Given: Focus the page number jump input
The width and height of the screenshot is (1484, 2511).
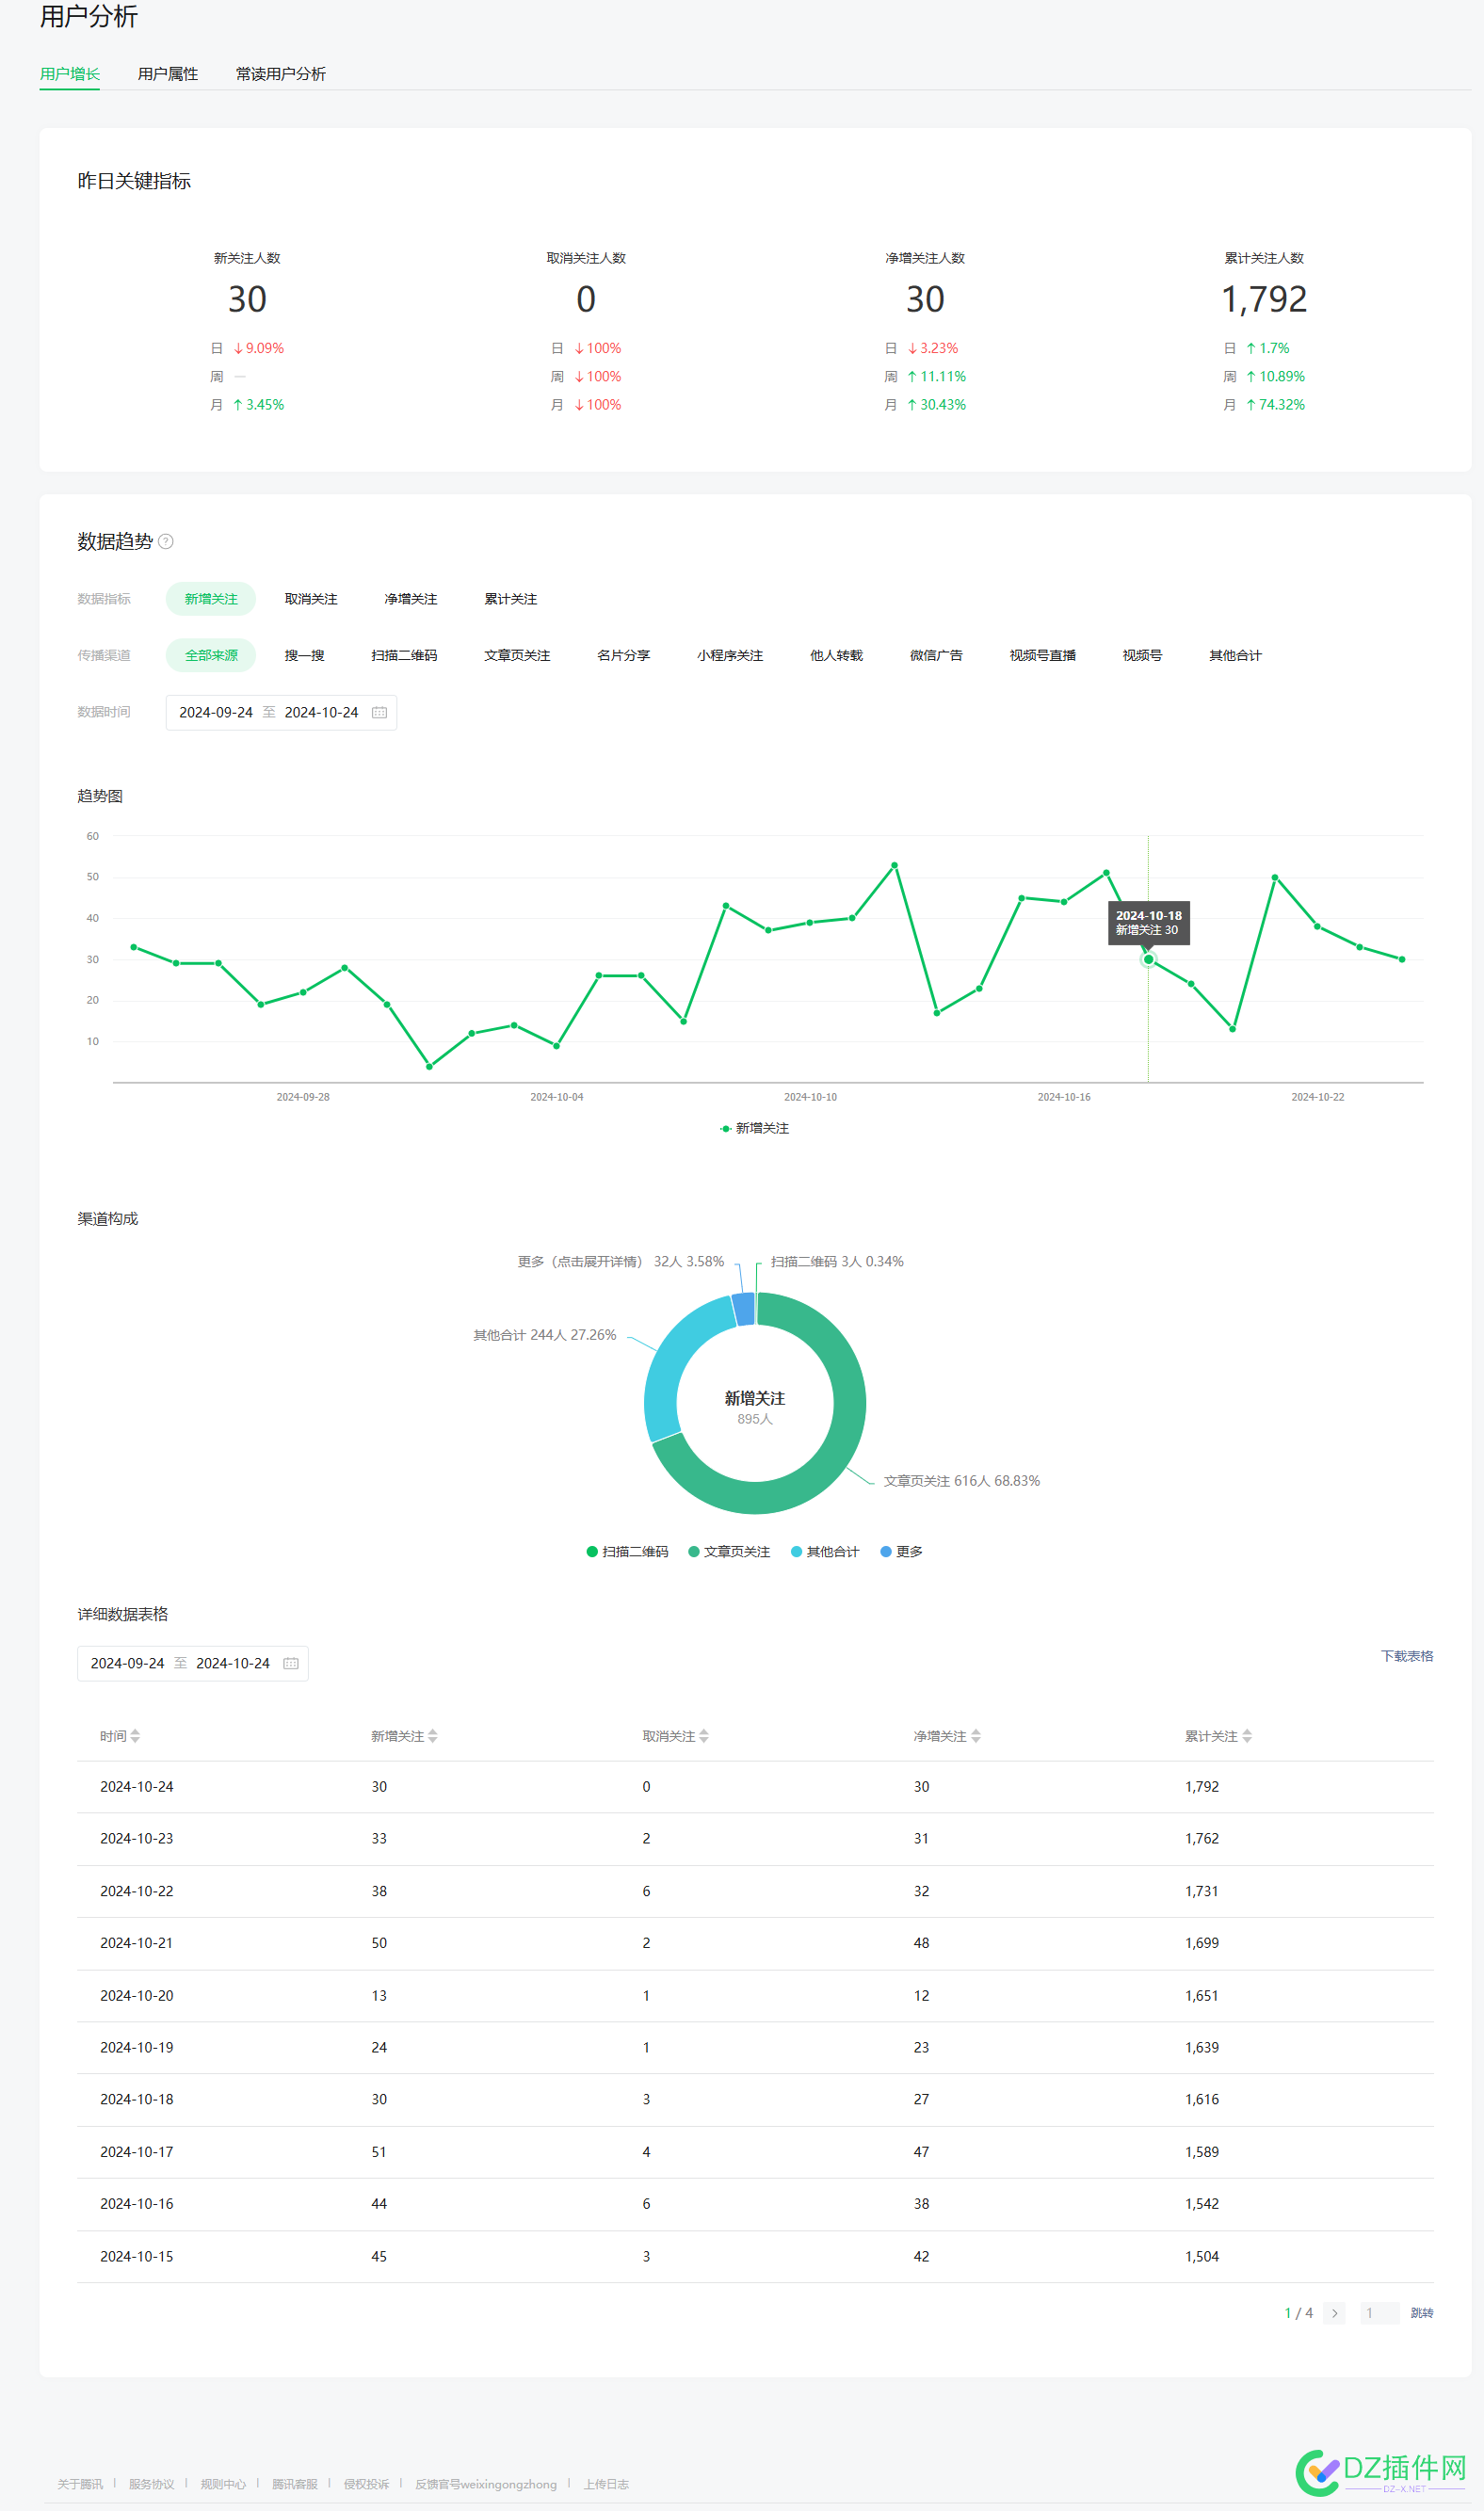Looking at the screenshot, I should point(1379,2313).
